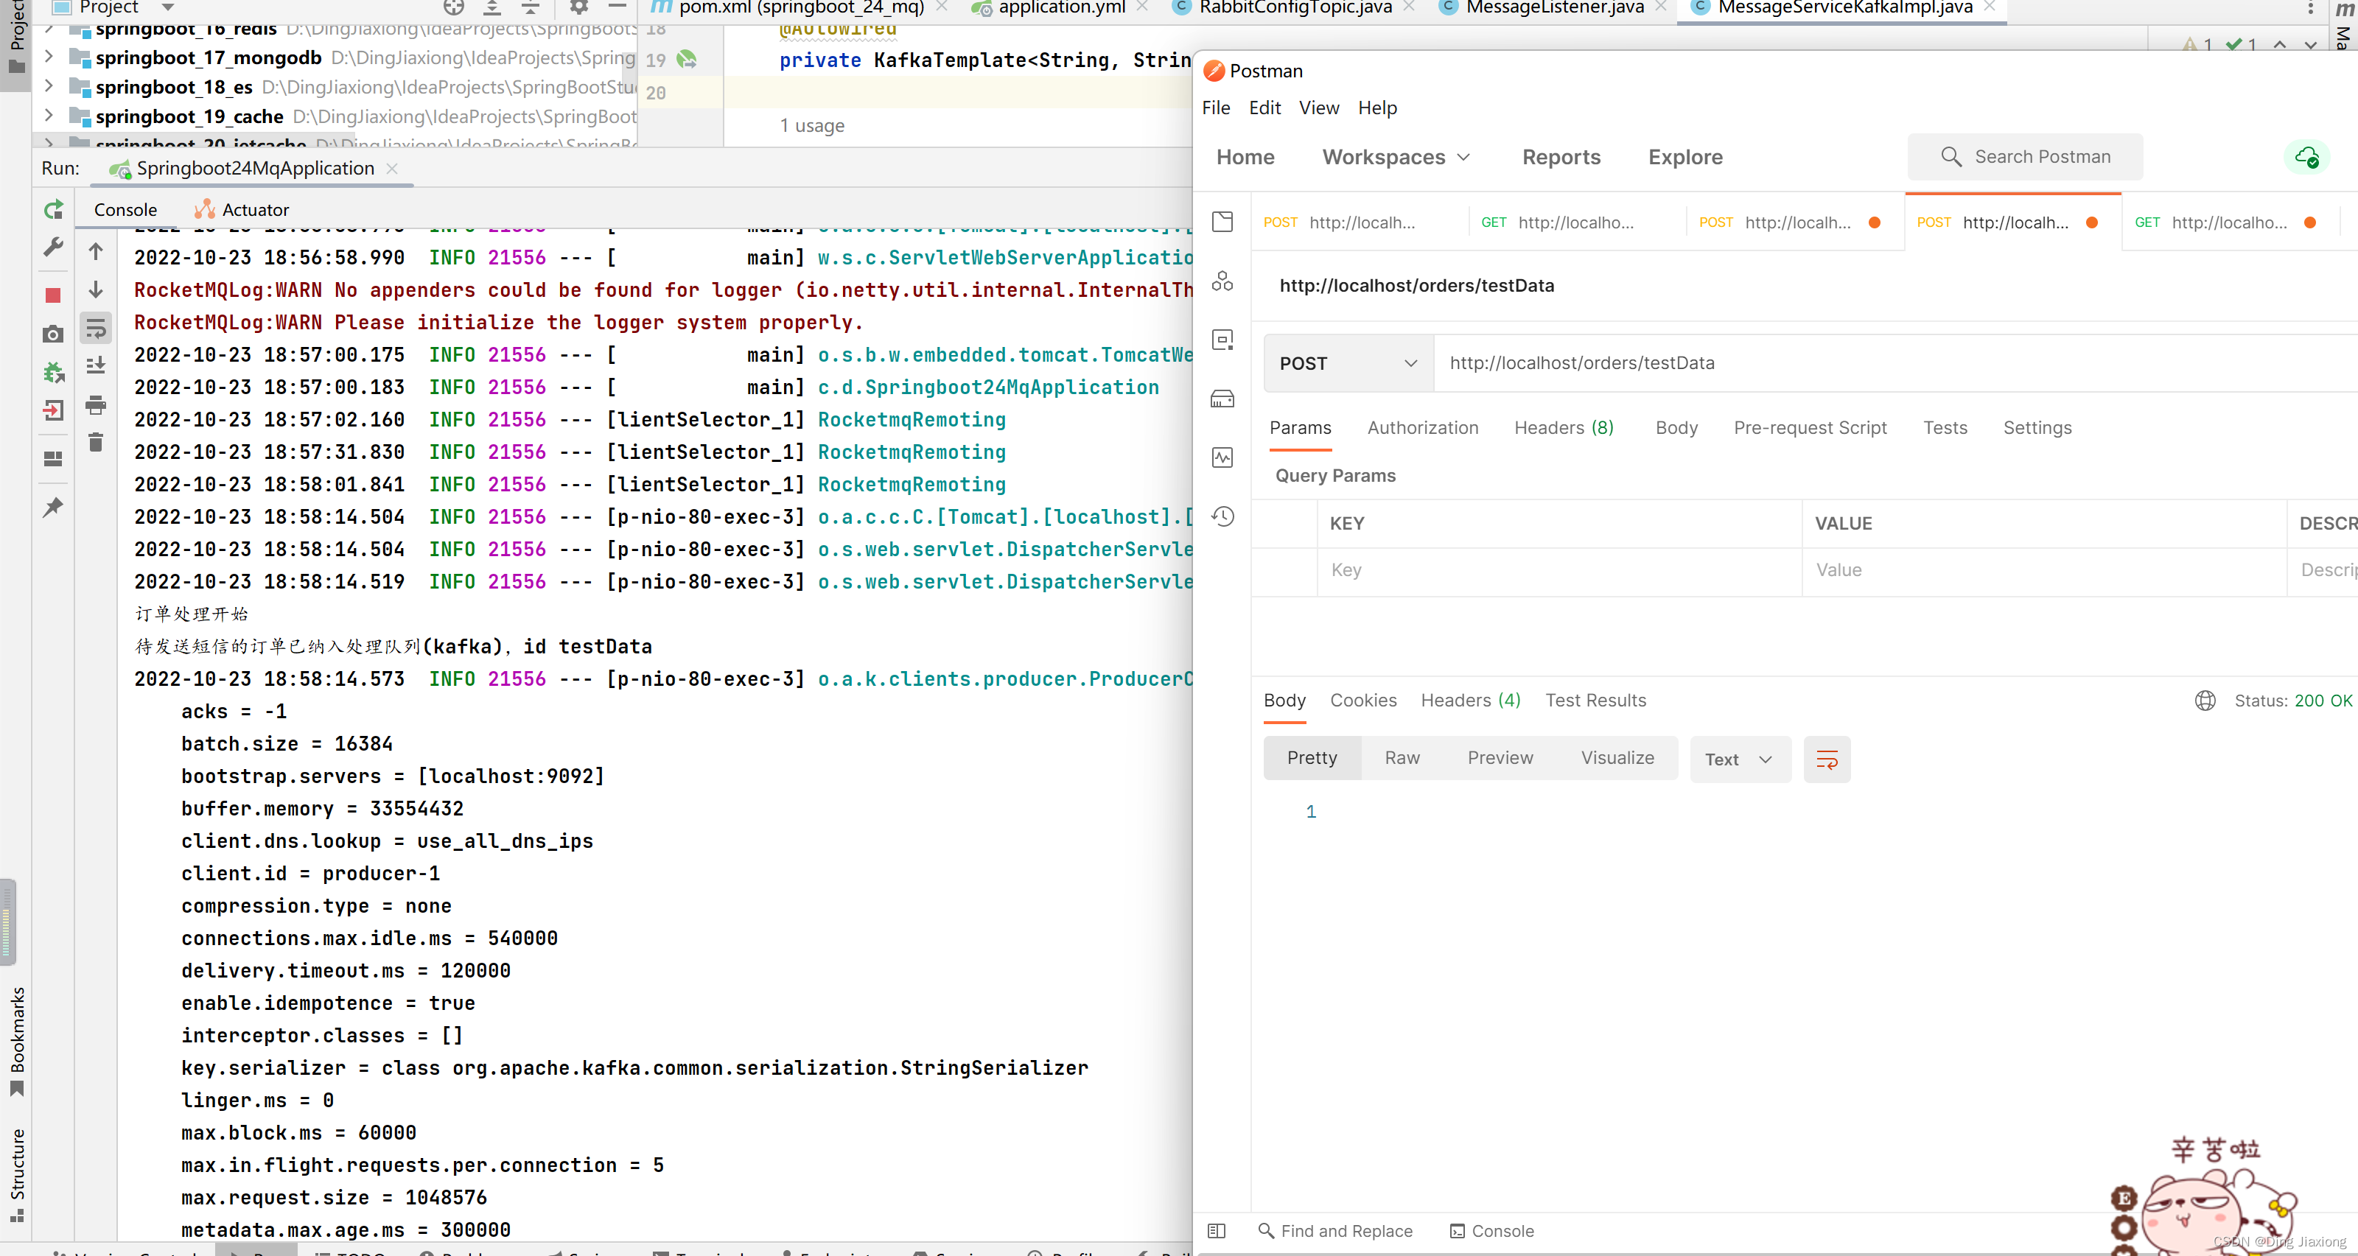This screenshot has width=2358, height=1256.
Task: Open the Text response format dropdown
Action: pyautogui.click(x=1739, y=759)
